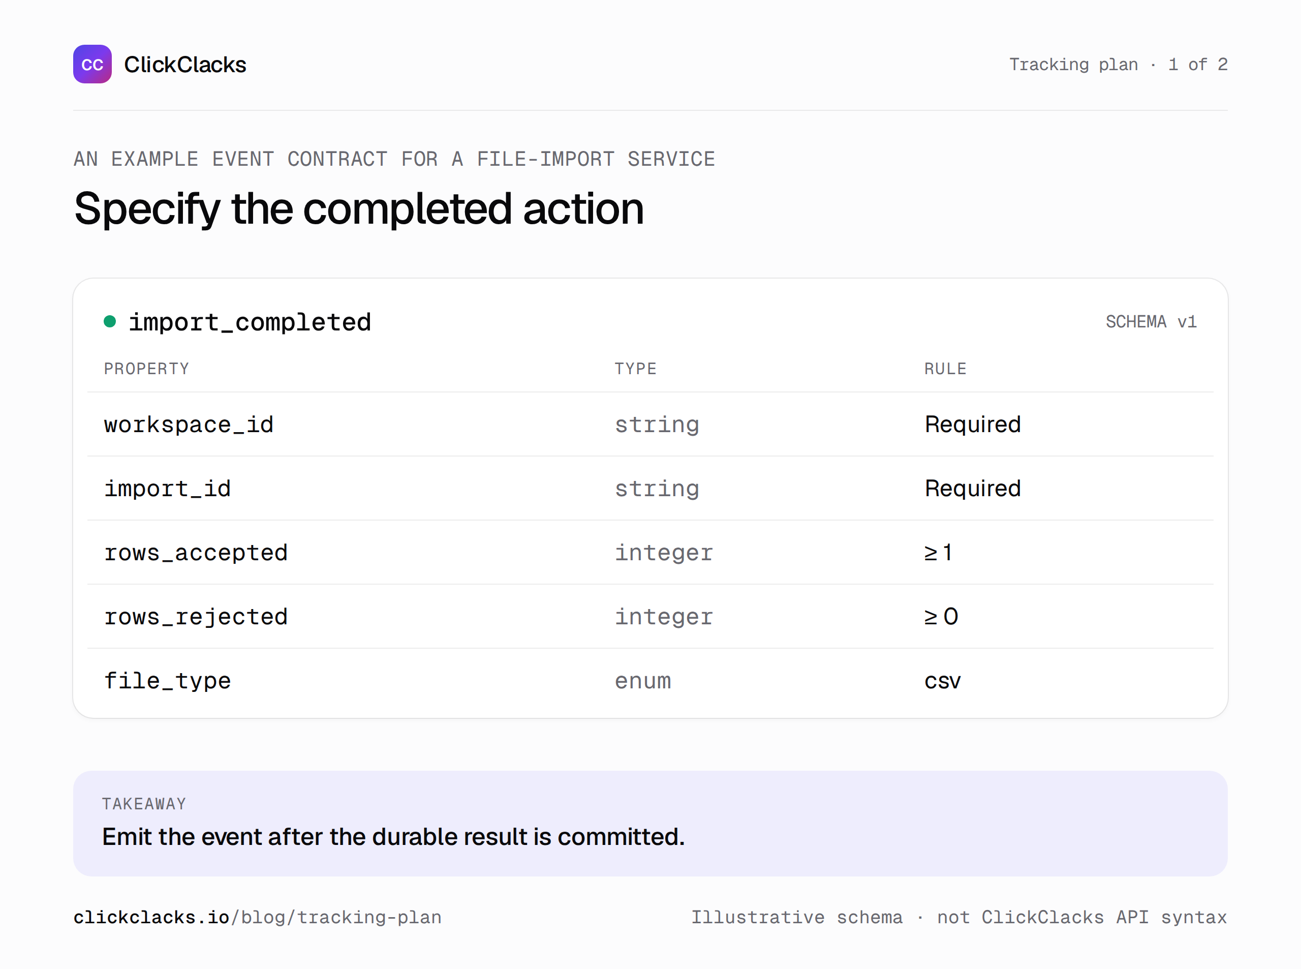Image resolution: width=1301 pixels, height=969 pixels.
Task: Click integer type in rows_rejected row
Action: point(664,617)
